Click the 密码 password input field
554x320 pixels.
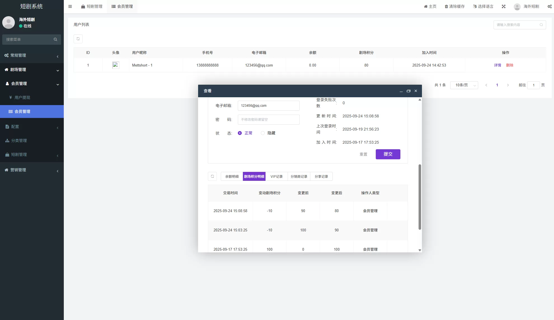coord(269,120)
